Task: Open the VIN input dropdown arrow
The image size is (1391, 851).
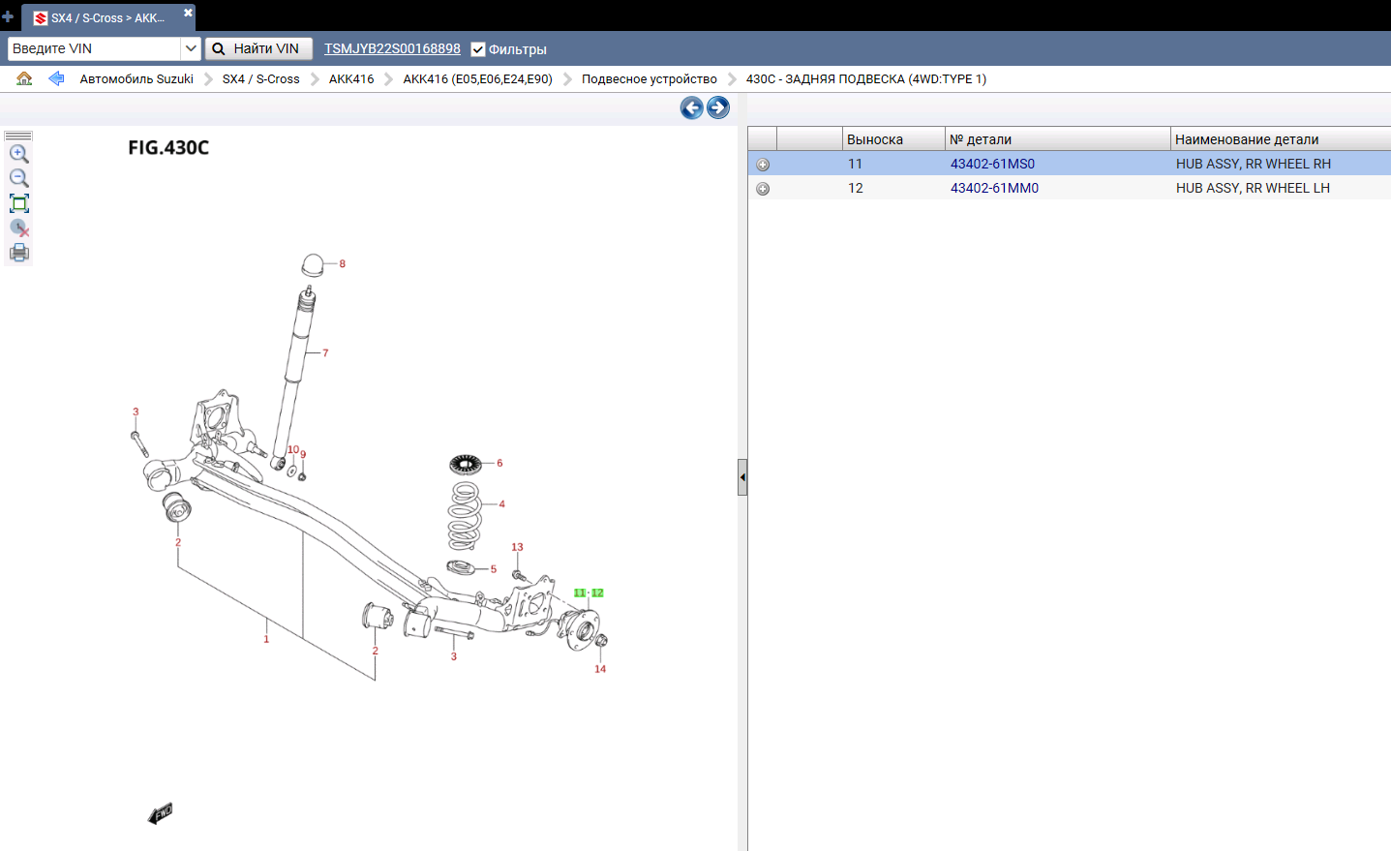Action: 191,48
